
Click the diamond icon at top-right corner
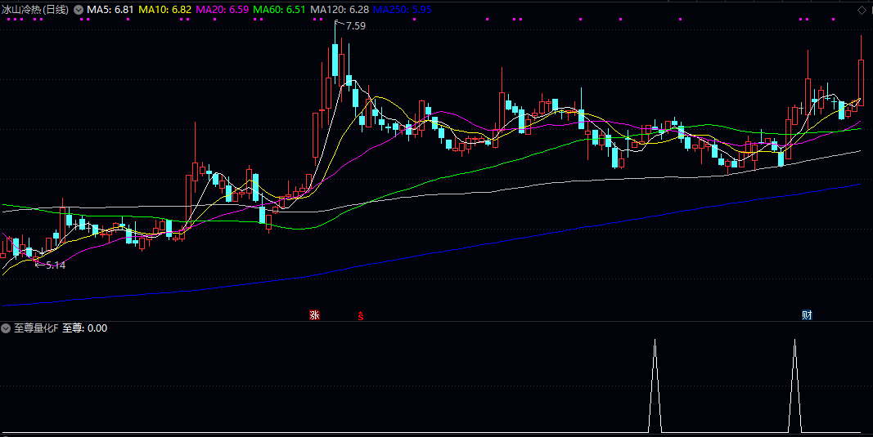click(862, 10)
